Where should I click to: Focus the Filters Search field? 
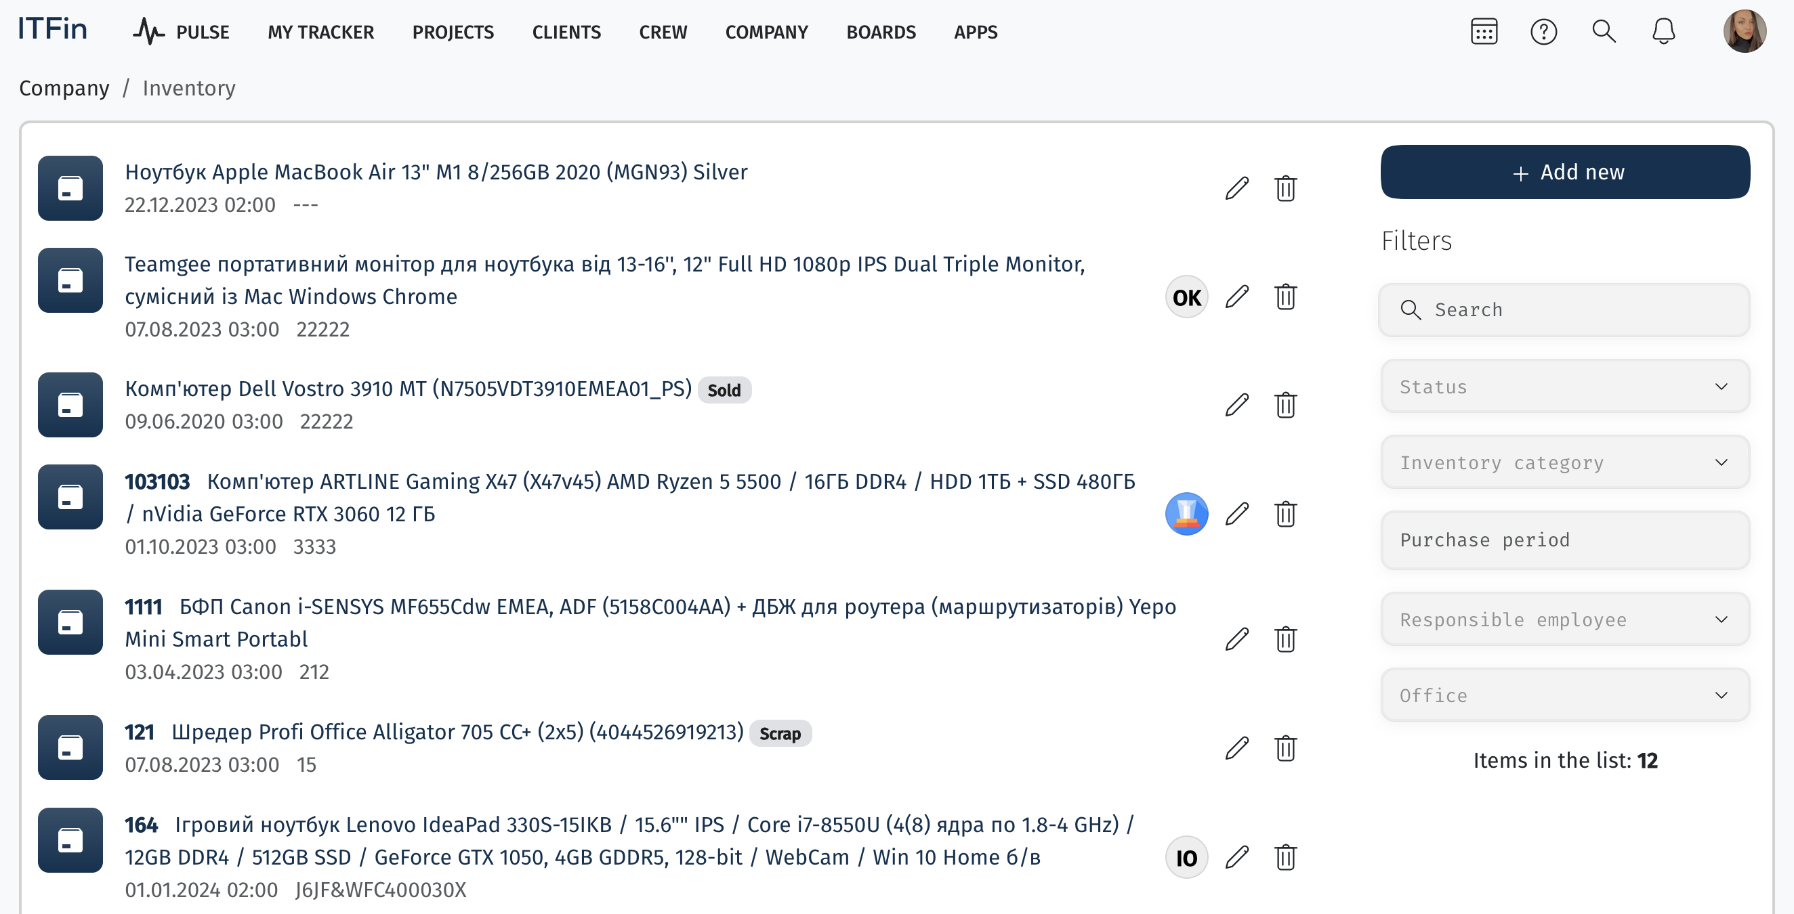[x=1565, y=310]
